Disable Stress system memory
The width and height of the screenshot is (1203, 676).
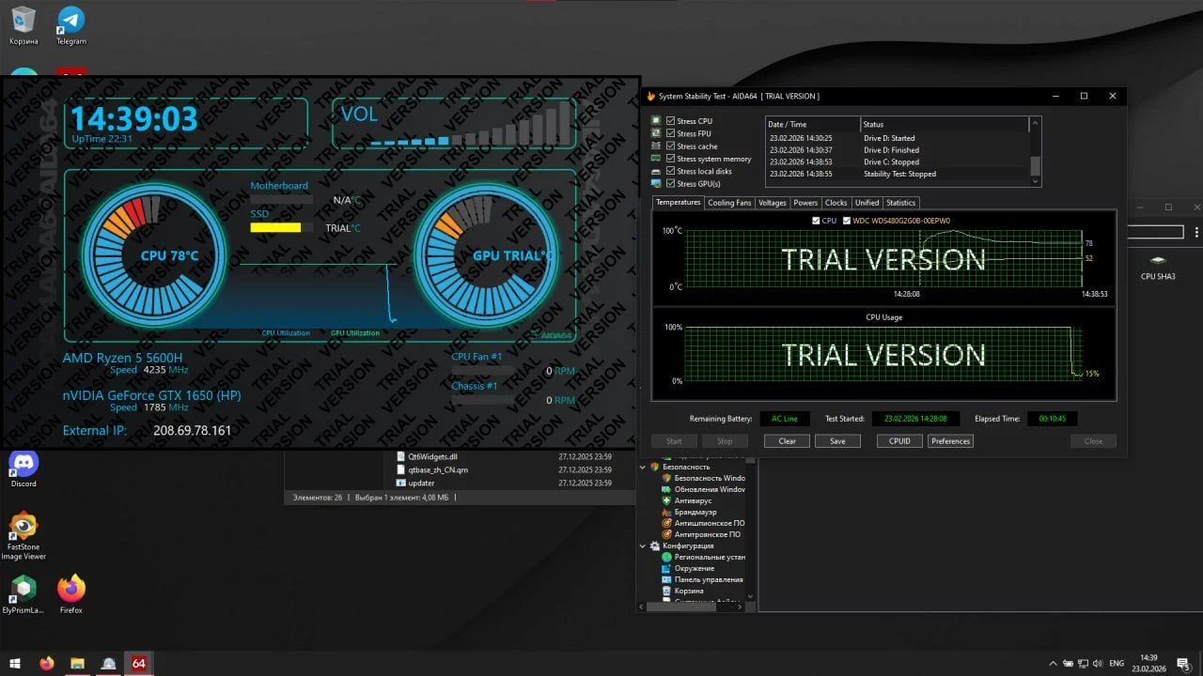click(x=670, y=159)
